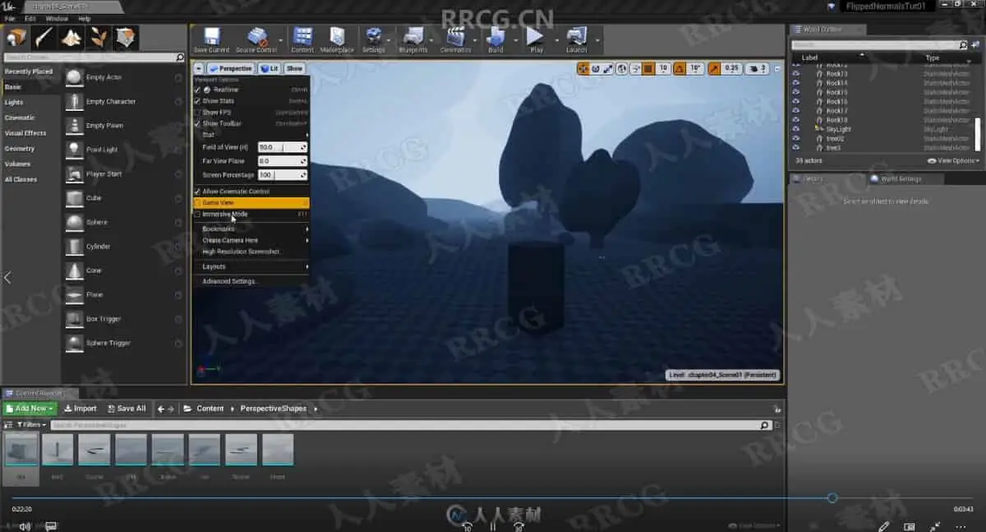
Task: Click the Import button in Content Browser
Action: coord(81,409)
